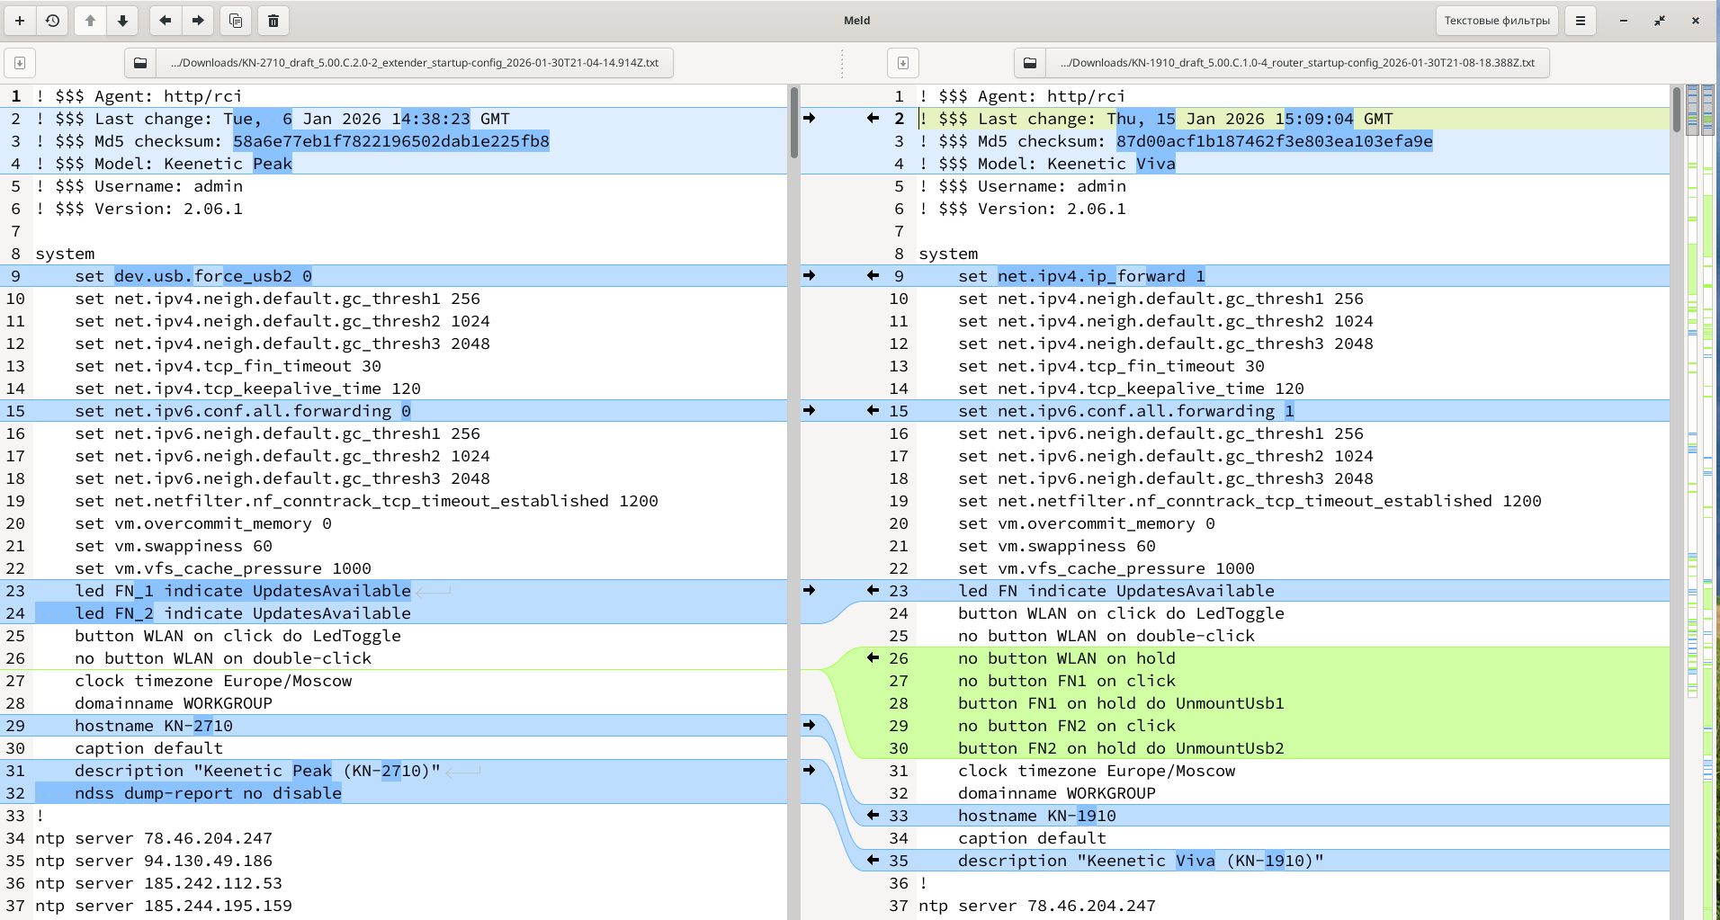Open the recent comparisons history icon
Screen dimensions: 1720x920
click(x=53, y=21)
